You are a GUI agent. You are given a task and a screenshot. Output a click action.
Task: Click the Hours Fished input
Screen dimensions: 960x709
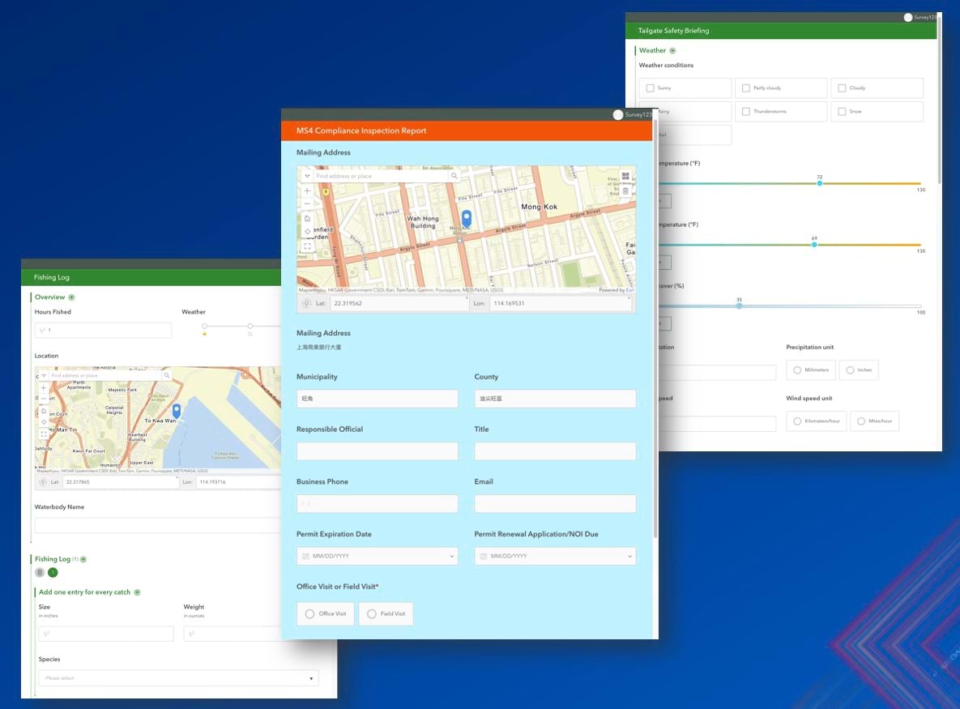click(x=103, y=330)
